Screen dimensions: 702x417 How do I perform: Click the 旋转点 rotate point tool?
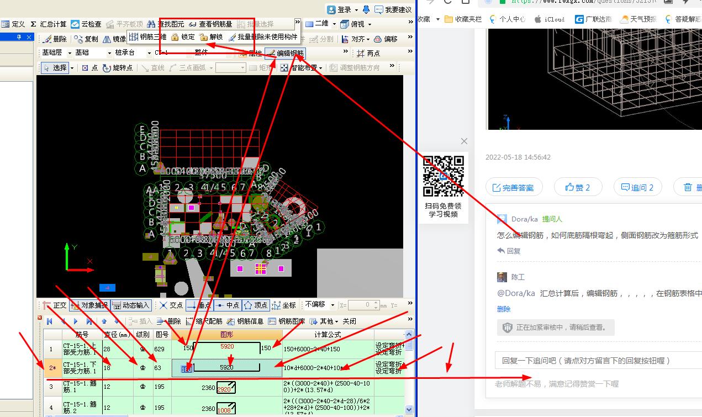pos(118,68)
